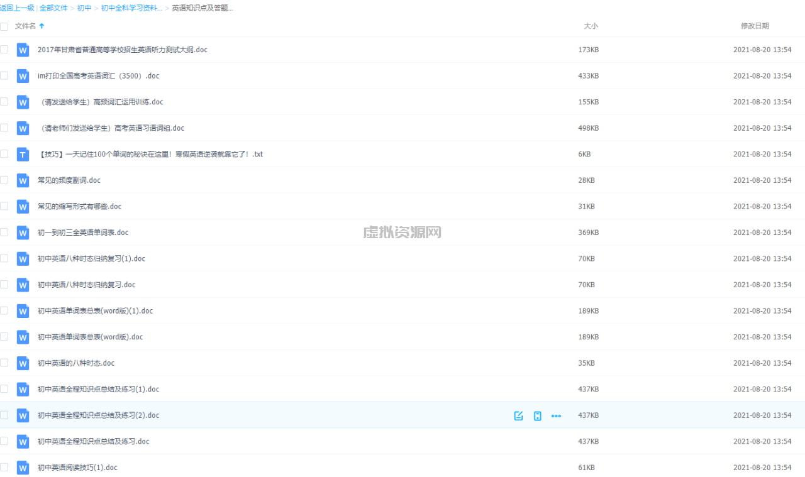The height and width of the screenshot is (477, 805).
Task: Check the box for 高考英语习语词组.doc
Action: pyautogui.click(x=4, y=128)
